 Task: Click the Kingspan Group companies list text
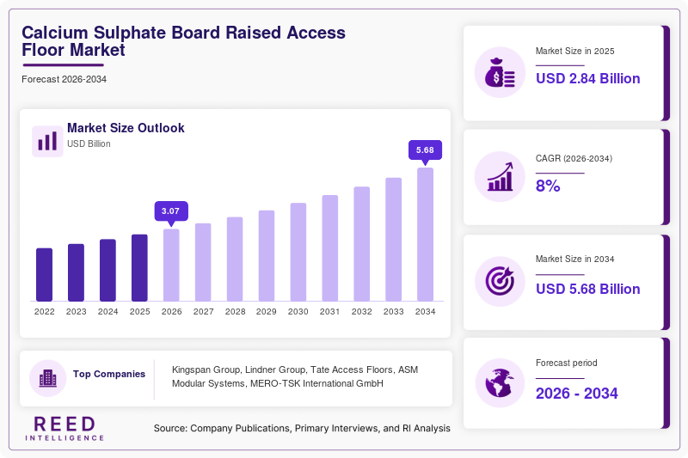(x=295, y=376)
